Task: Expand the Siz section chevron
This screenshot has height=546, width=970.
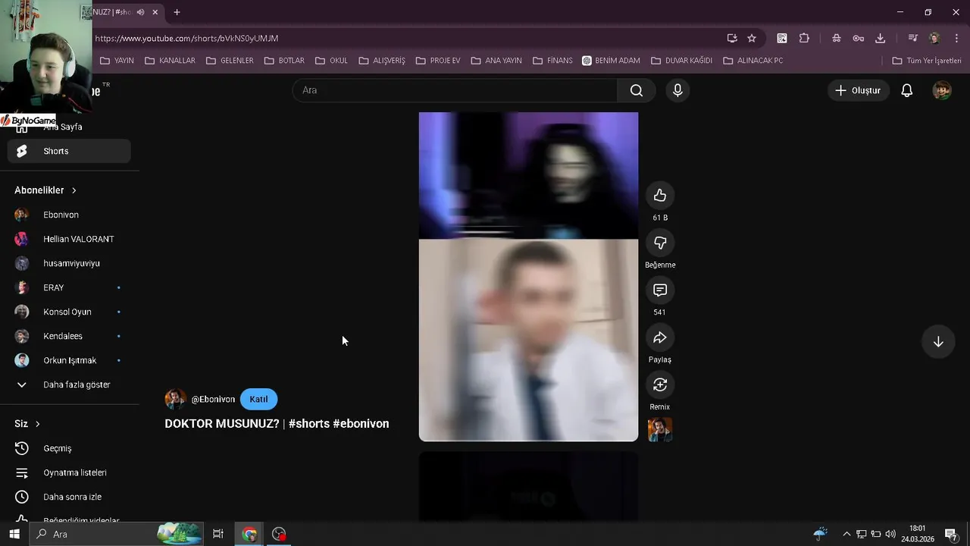Action: [37, 424]
